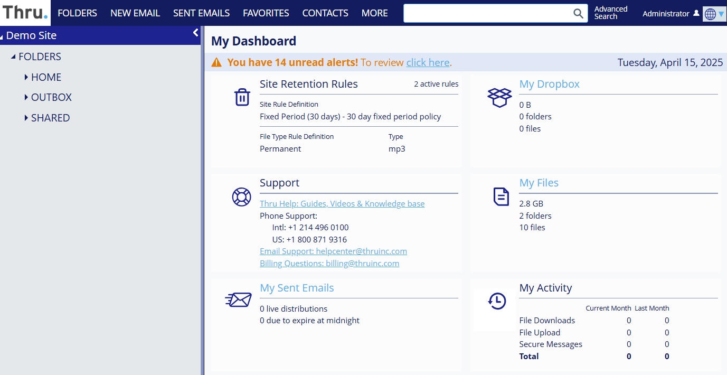Screen dimensions: 727x375
Task: Click the My Files document icon
Action: (x=501, y=197)
